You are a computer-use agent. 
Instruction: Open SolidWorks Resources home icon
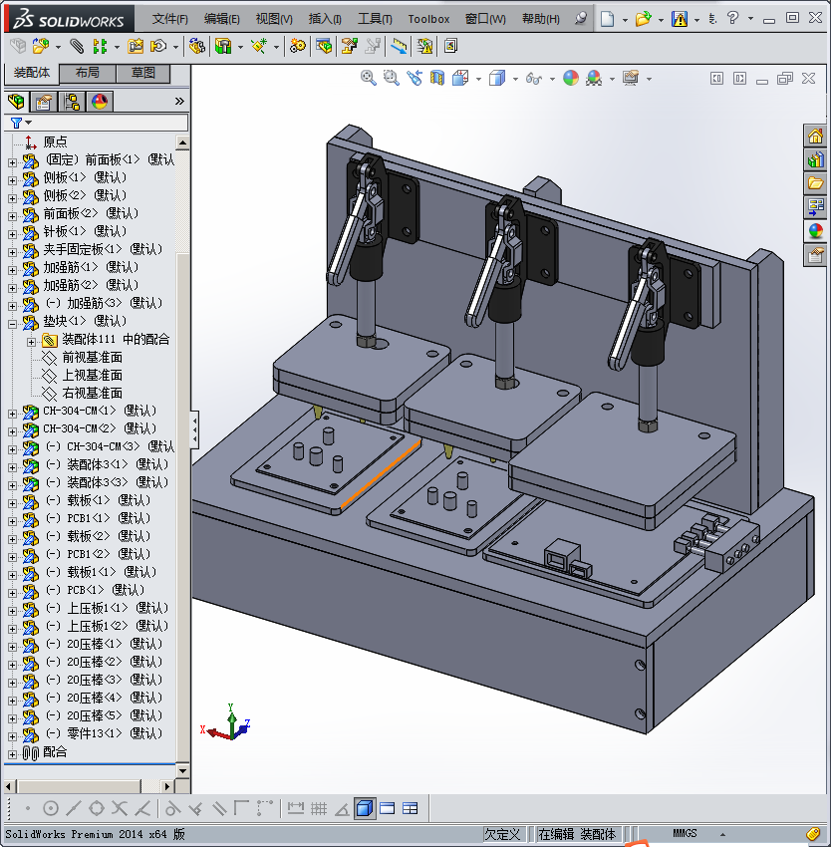click(x=816, y=137)
